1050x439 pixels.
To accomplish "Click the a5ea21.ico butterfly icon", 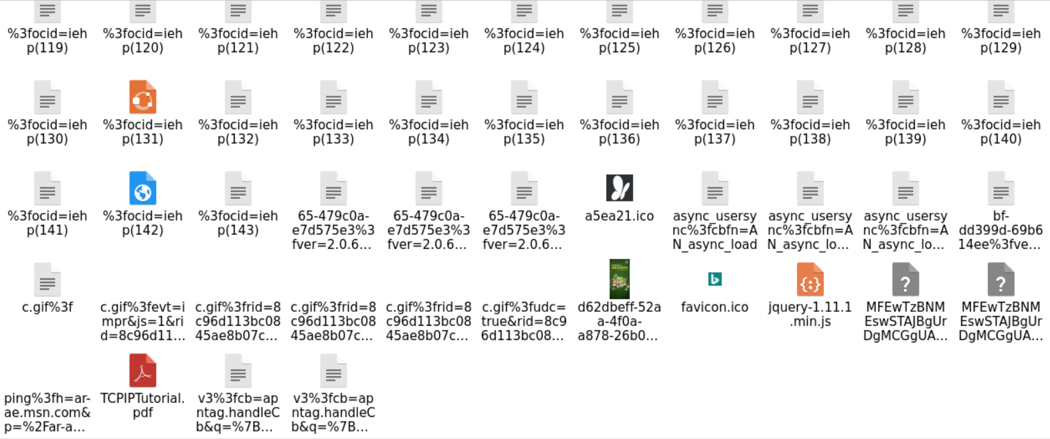I will coord(620,188).
